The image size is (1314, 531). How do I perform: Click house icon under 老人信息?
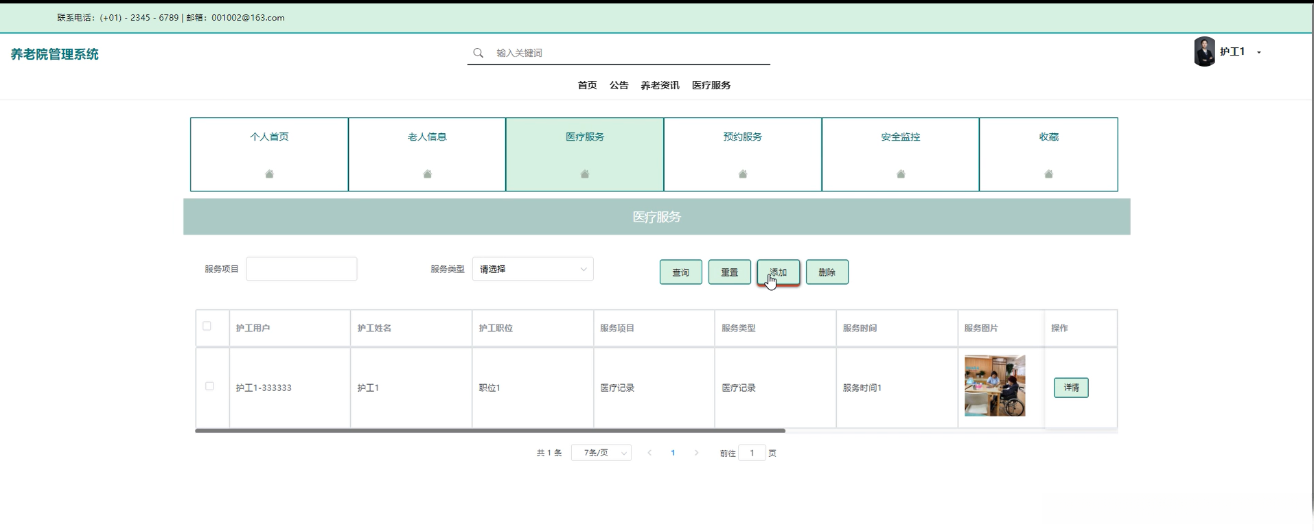427,174
